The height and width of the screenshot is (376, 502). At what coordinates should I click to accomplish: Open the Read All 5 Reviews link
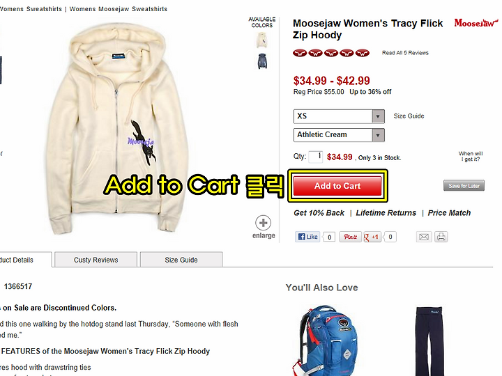[405, 53]
